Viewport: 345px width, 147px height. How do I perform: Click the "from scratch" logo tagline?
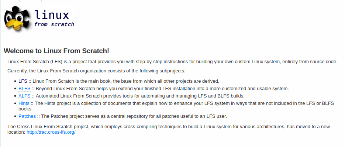(x=54, y=24)
